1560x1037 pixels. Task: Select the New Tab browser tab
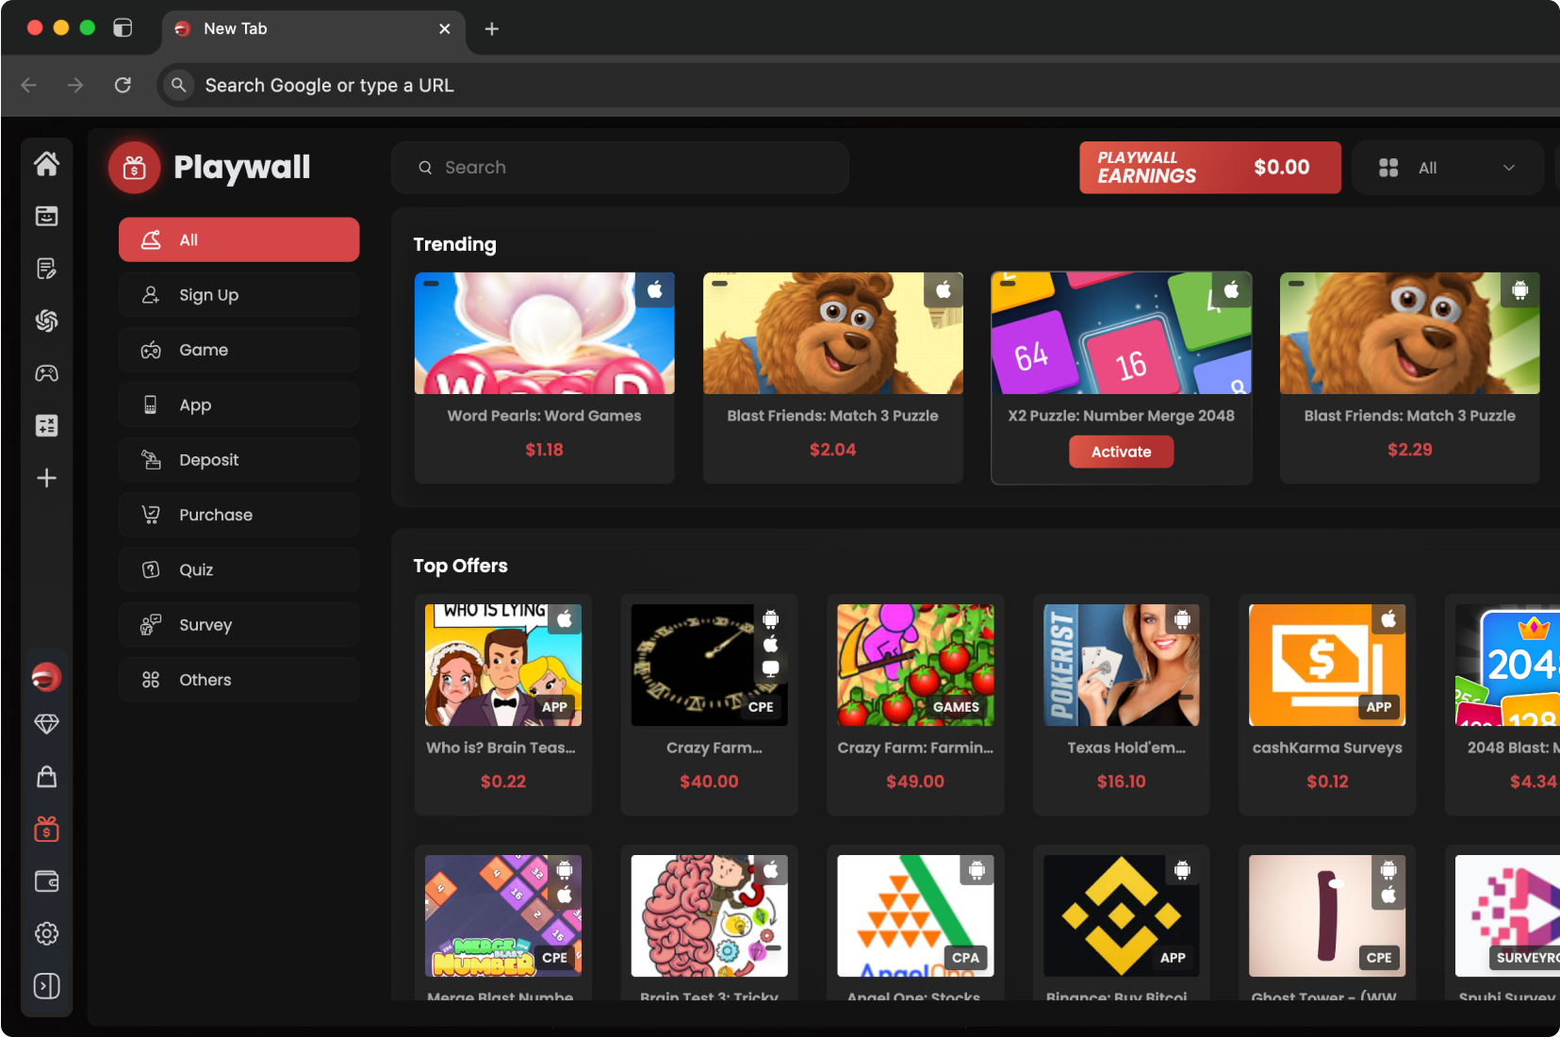[x=314, y=29]
